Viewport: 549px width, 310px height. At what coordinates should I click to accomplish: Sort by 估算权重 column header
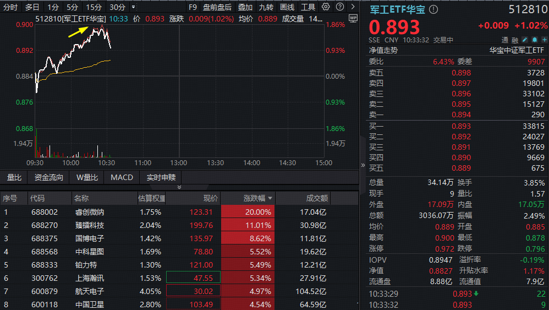coord(152,198)
